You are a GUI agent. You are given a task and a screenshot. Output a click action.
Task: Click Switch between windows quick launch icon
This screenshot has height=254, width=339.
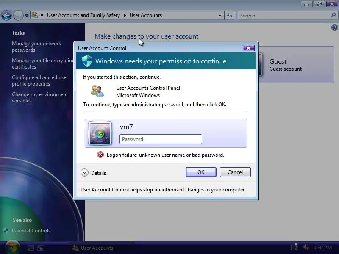click(41, 248)
